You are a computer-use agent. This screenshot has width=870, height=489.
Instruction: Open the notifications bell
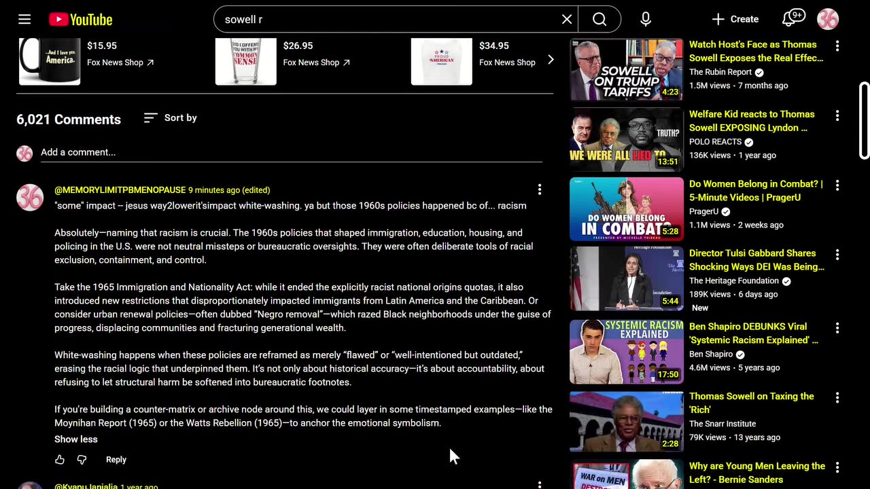tap(793, 19)
